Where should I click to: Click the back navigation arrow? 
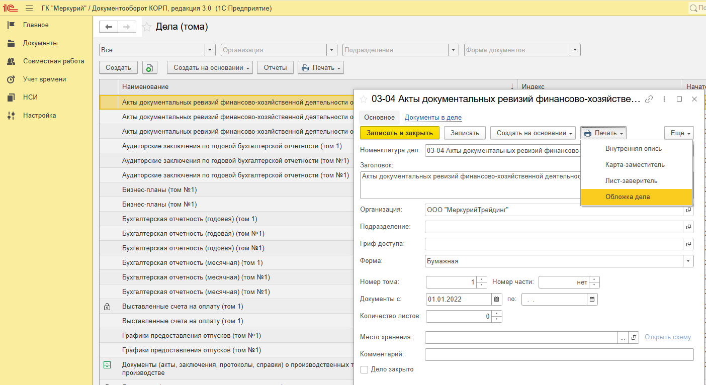109,27
